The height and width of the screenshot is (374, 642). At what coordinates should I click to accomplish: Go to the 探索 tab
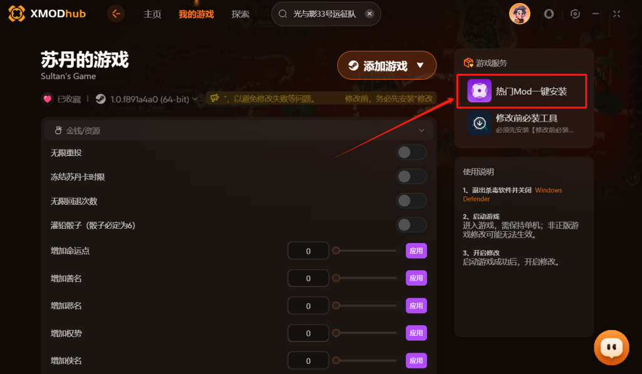click(x=240, y=14)
